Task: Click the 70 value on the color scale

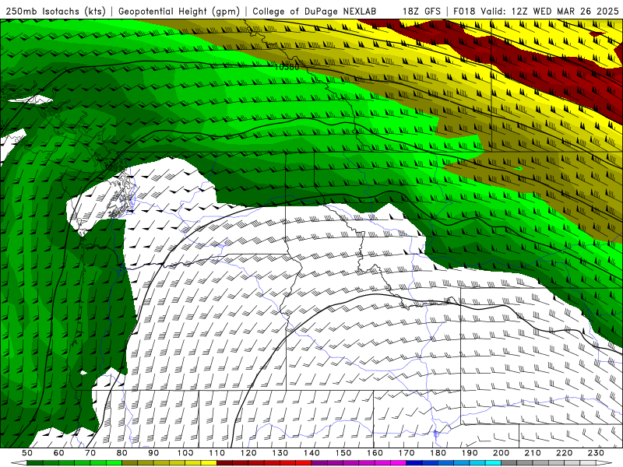Action: click(x=90, y=453)
